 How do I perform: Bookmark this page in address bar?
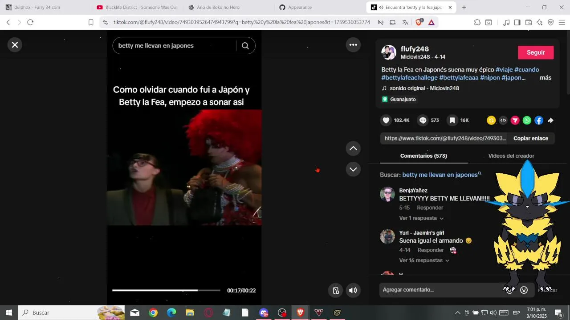[x=91, y=22]
